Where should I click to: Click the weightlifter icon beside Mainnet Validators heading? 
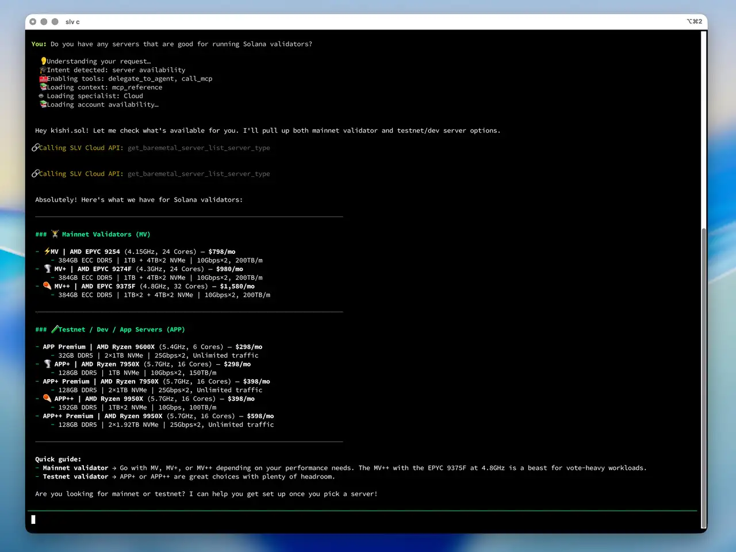click(55, 234)
